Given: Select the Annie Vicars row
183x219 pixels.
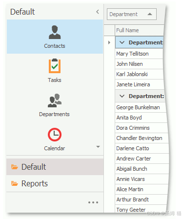Looking at the screenshot, I should pos(142,179).
